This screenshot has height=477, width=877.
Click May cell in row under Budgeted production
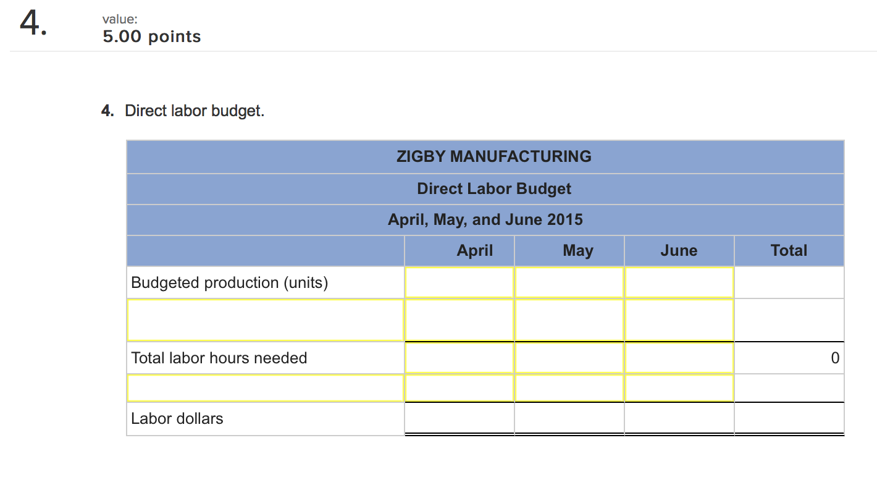(569, 320)
